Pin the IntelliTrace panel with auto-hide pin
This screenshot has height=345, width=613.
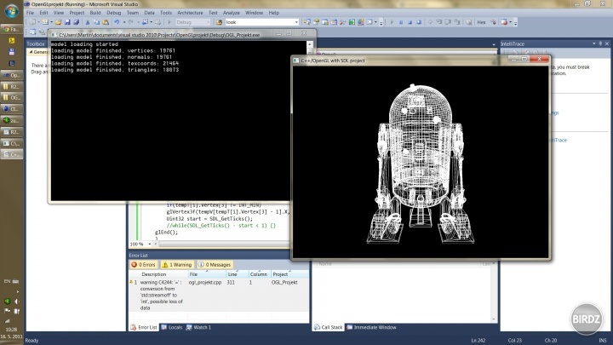click(600, 43)
